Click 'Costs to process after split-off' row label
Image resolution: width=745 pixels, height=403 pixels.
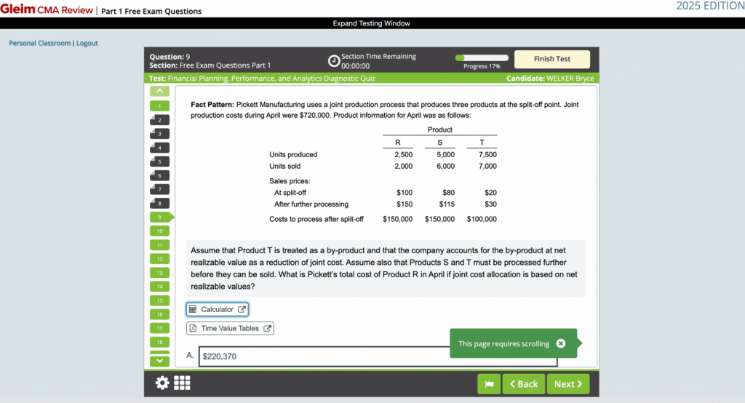pos(316,219)
